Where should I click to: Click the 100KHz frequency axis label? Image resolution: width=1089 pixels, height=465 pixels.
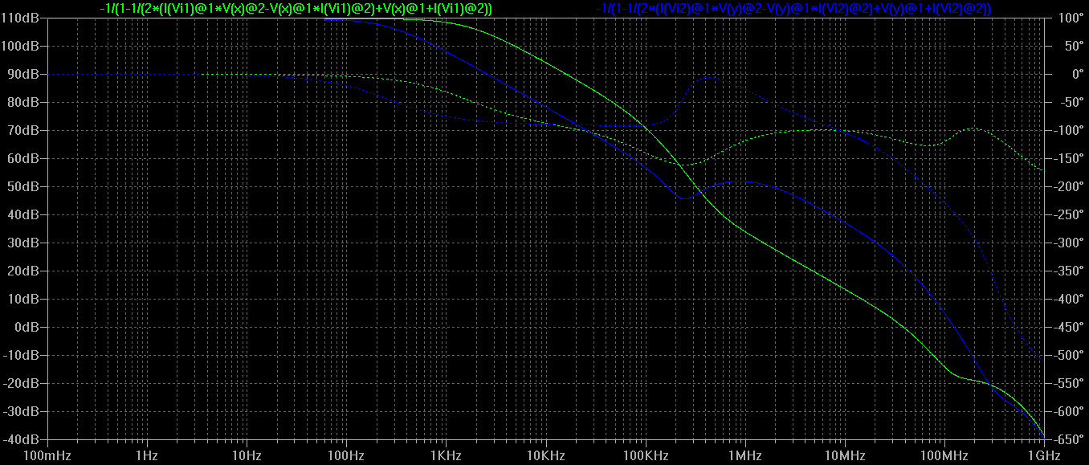[x=645, y=456]
